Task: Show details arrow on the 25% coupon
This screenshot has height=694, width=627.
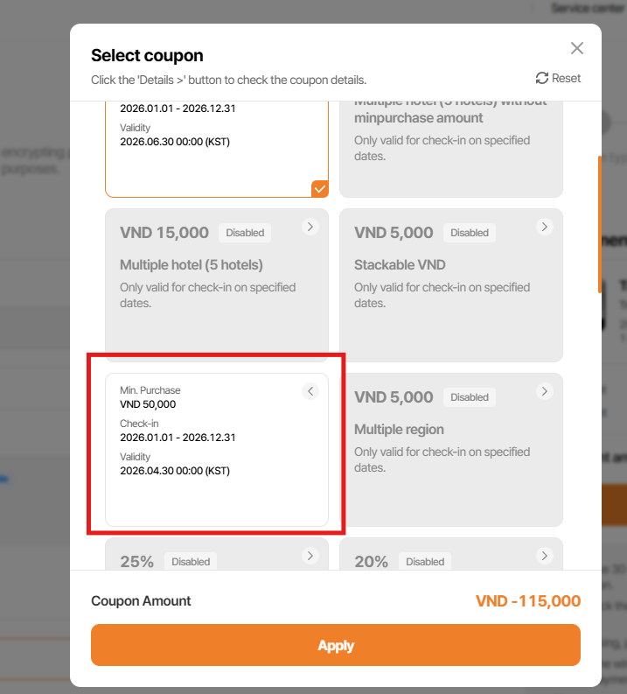Action: [x=310, y=556]
